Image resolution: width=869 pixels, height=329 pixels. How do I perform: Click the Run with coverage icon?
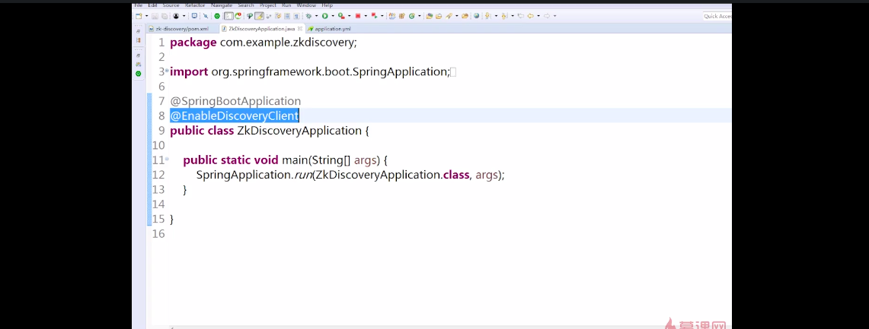[x=341, y=16]
